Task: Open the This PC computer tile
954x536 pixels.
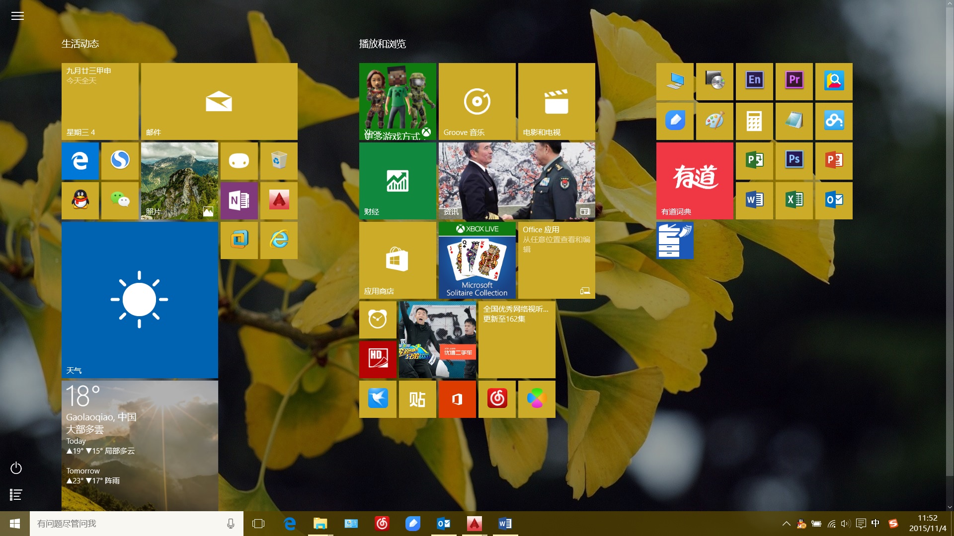Action: pyautogui.click(x=675, y=81)
